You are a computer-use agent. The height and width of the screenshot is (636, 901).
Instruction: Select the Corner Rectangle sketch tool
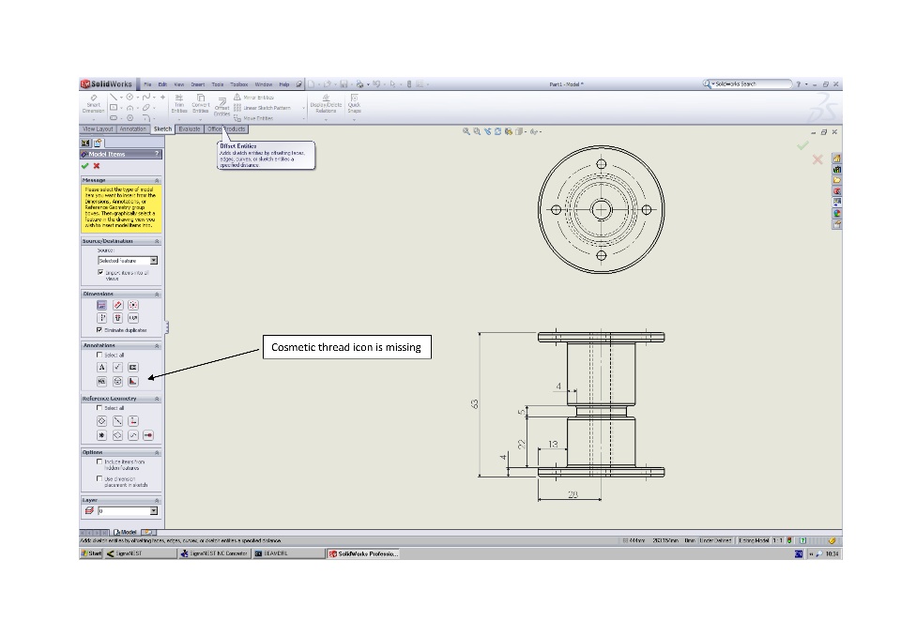coord(114,108)
